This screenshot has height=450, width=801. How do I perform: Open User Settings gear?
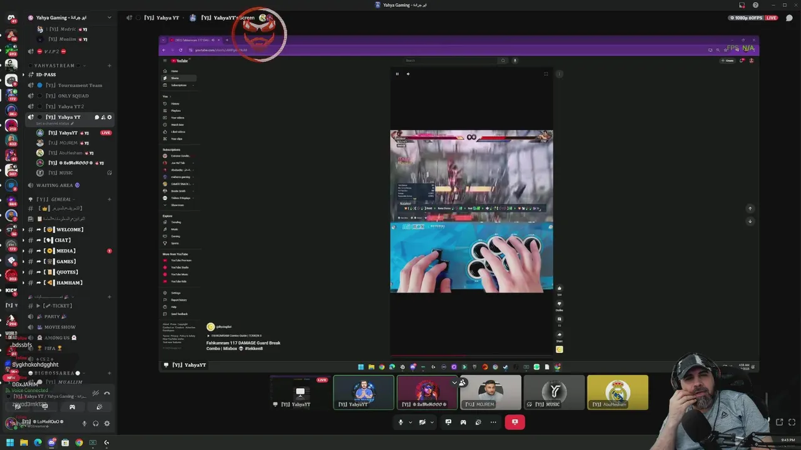[107, 423]
